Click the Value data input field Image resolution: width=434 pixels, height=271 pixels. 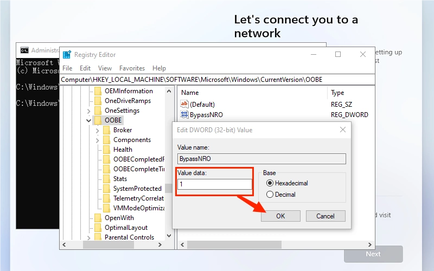click(214, 184)
